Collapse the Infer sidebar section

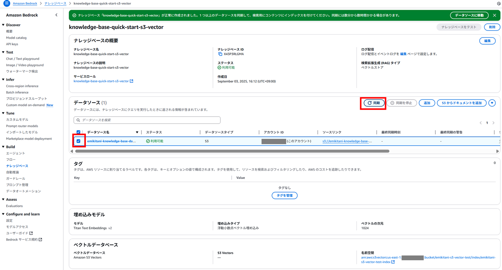3,80
